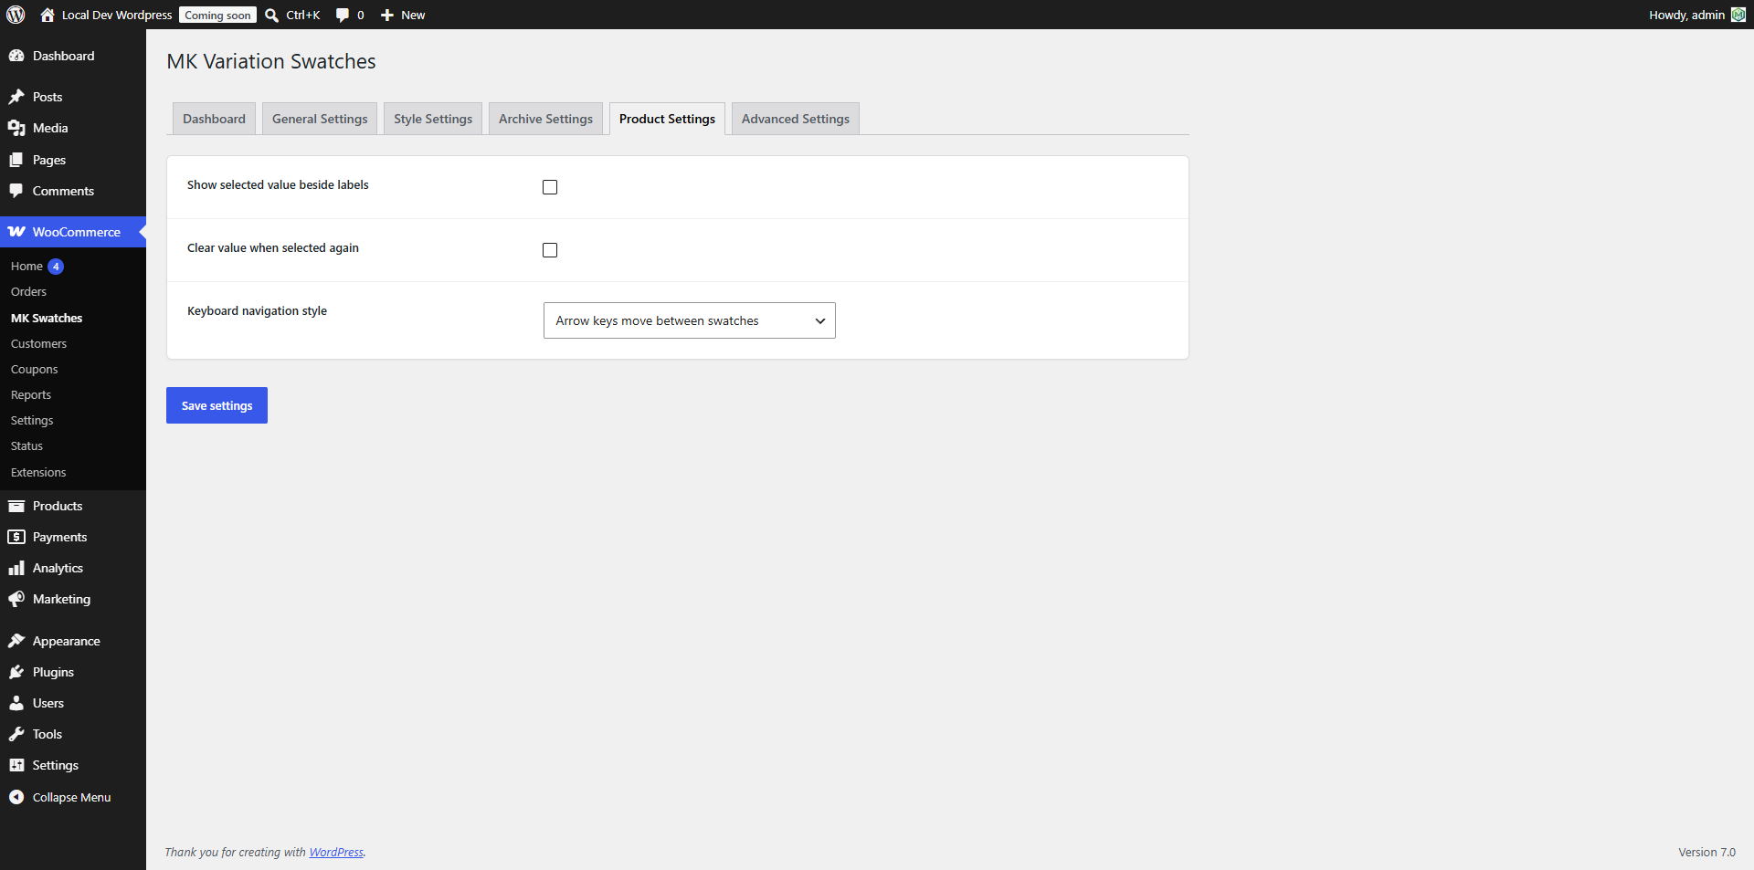Click the Plugins plug icon
Image resolution: width=1754 pixels, height=870 pixels.
click(x=16, y=672)
